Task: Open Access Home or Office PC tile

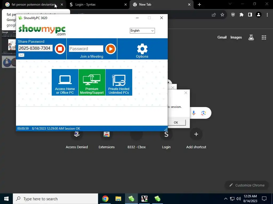Action: (x=65, y=82)
